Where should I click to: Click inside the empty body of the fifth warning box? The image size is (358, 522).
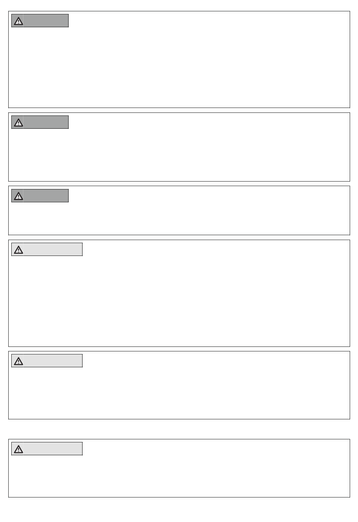coord(179,393)
